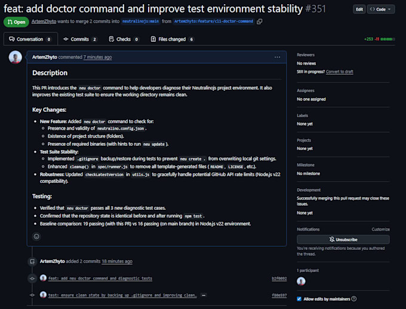Click the Edit title button

pyautogui.click(x=359, y=10)
